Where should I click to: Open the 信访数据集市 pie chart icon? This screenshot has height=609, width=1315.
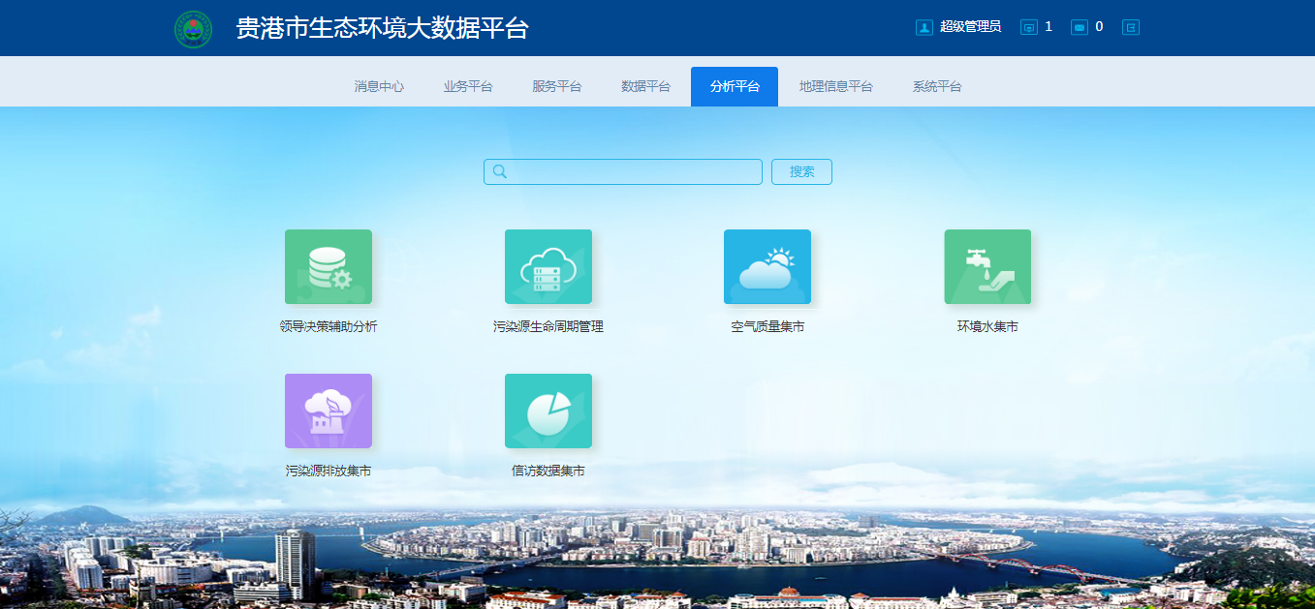pyautogui.click(x=548, y=411)
